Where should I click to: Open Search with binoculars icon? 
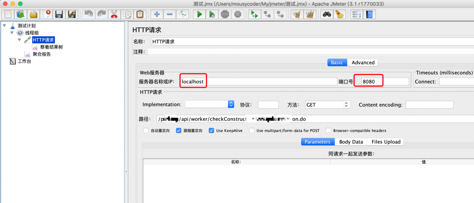[x=327, y=14]
